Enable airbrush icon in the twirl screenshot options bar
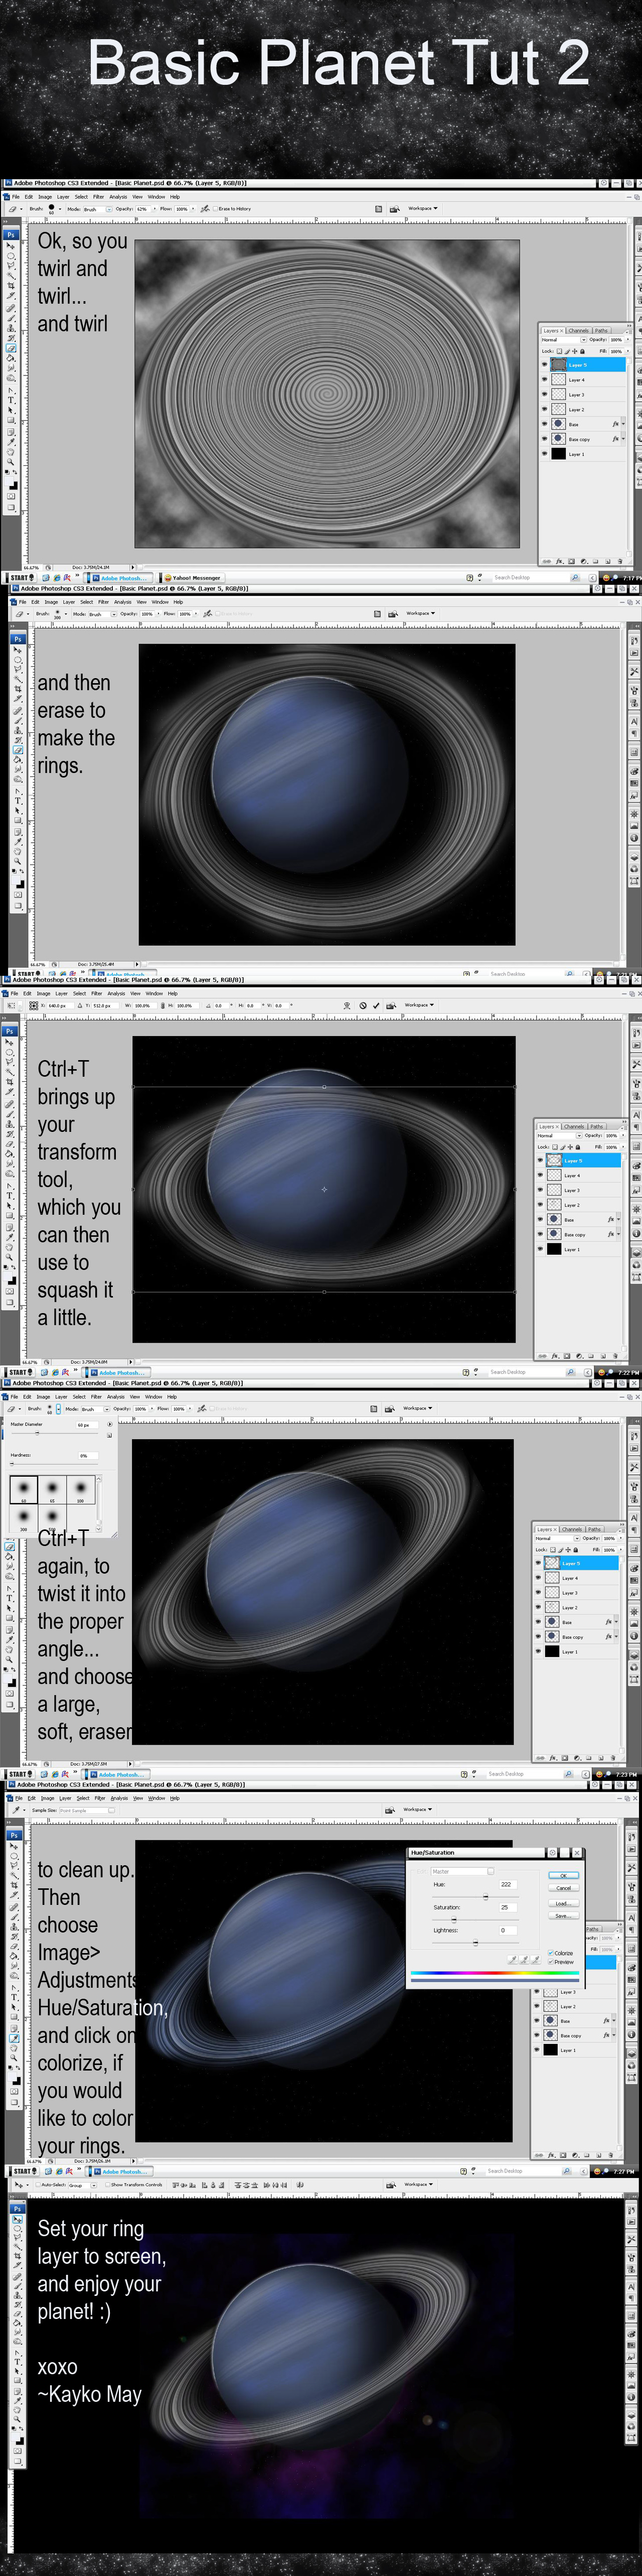This screenshot has height=2576, width=642. pyautogui.click(x=205, y=209)
